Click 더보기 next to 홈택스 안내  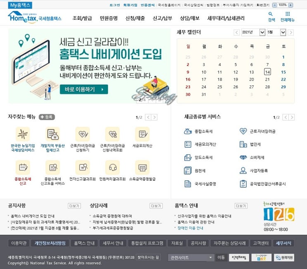241,206
